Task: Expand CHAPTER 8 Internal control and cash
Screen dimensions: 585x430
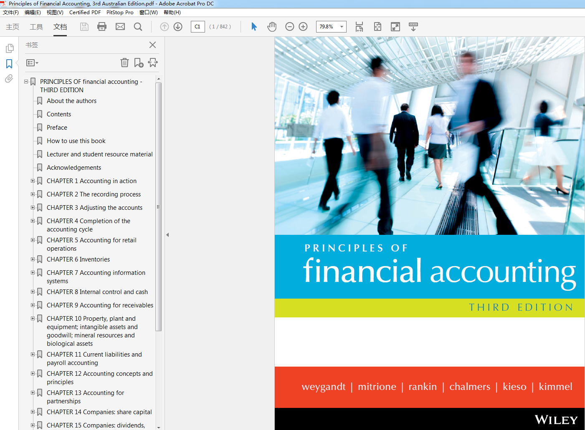Action: [33, 292]
